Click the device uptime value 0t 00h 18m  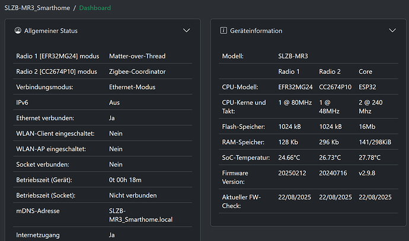coord(126,180)
